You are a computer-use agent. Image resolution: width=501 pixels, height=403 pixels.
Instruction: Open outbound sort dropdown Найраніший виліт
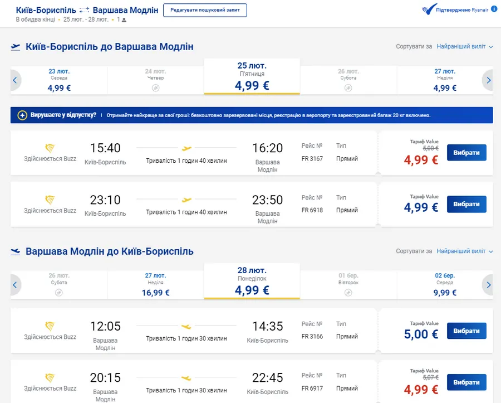click(x=464, y=47)
